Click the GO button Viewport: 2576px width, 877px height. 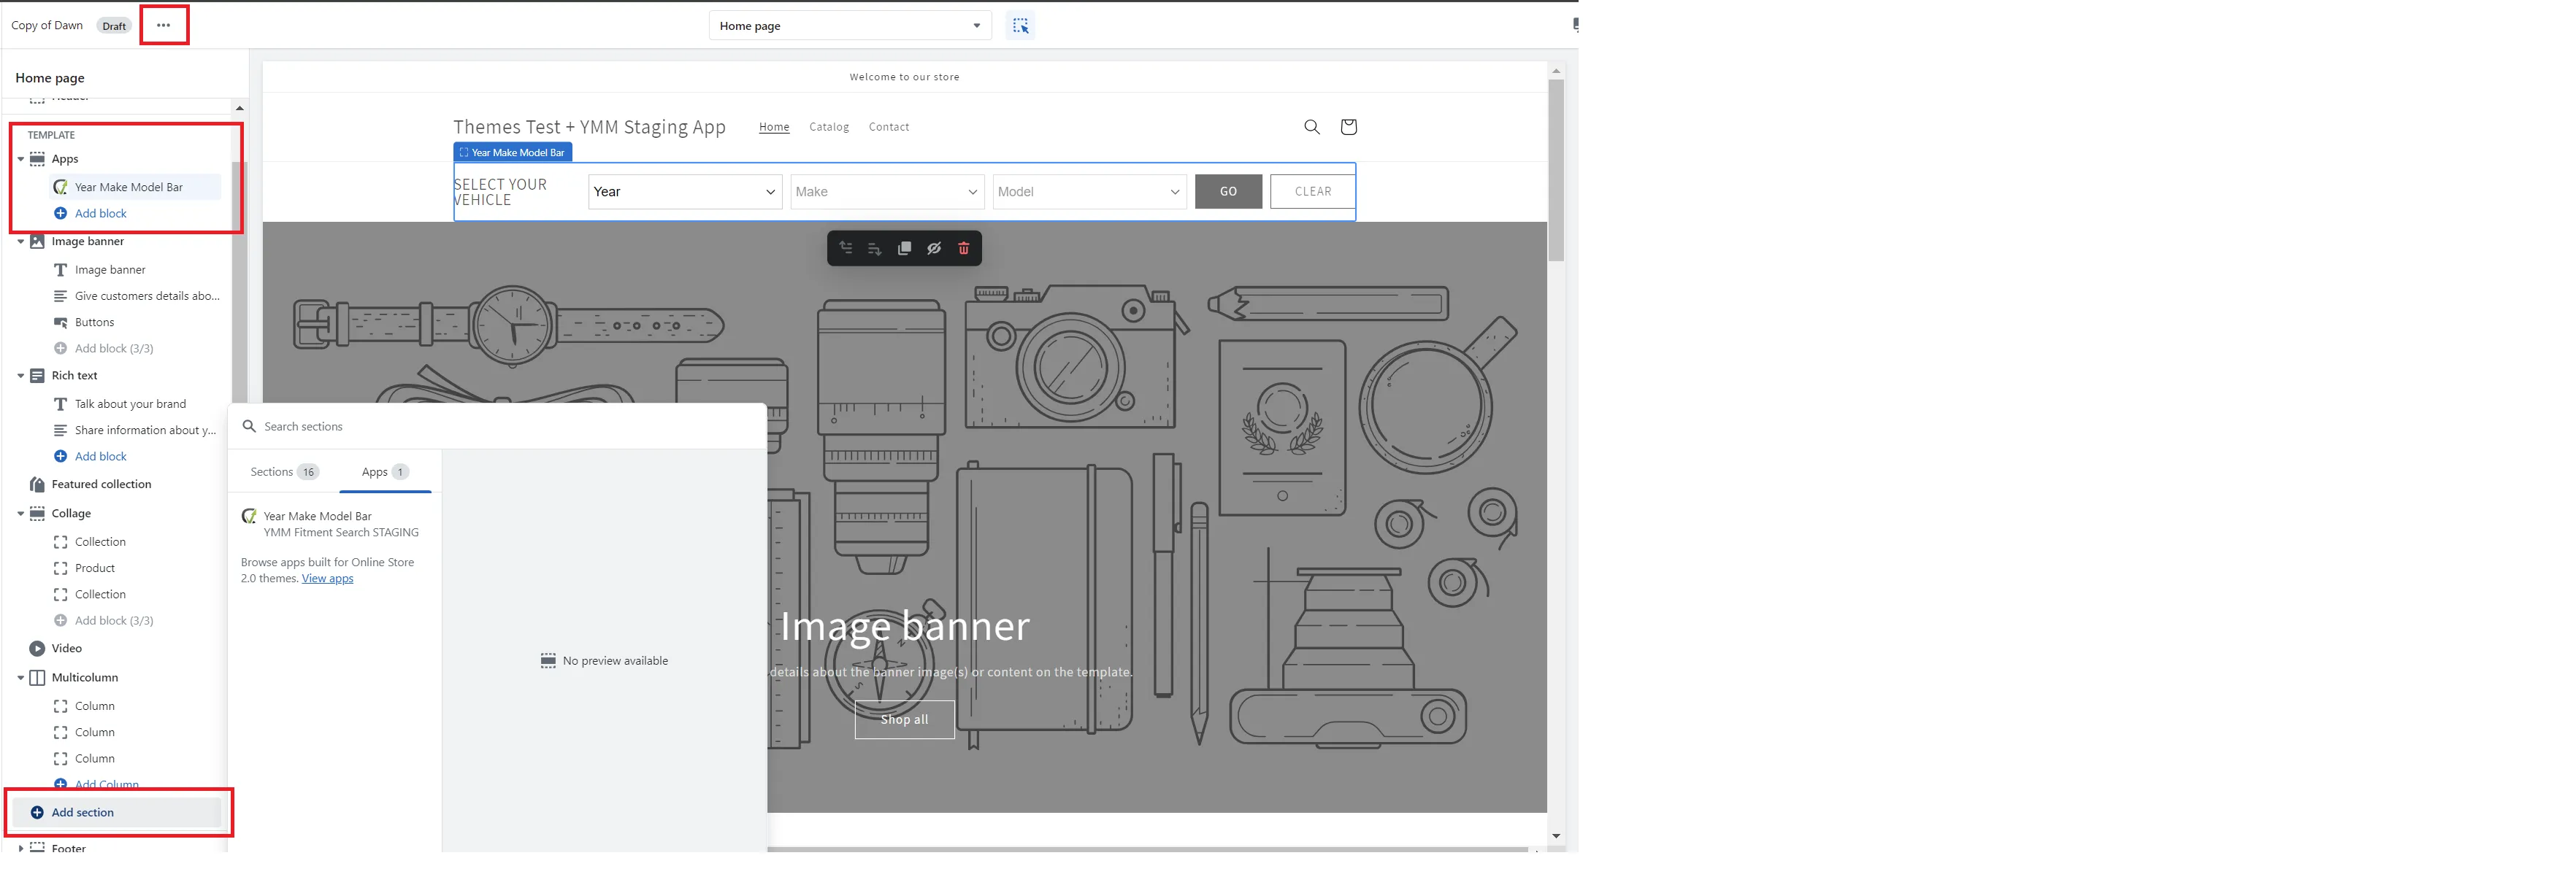coord(1227,192)
